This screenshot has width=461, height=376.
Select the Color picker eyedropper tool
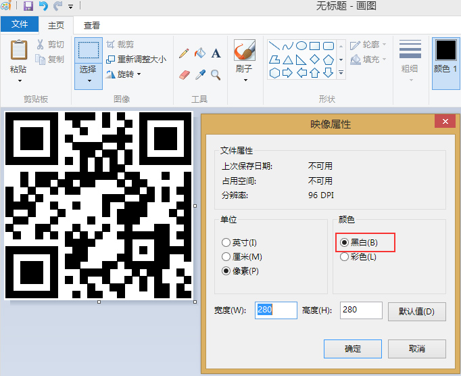200,75
